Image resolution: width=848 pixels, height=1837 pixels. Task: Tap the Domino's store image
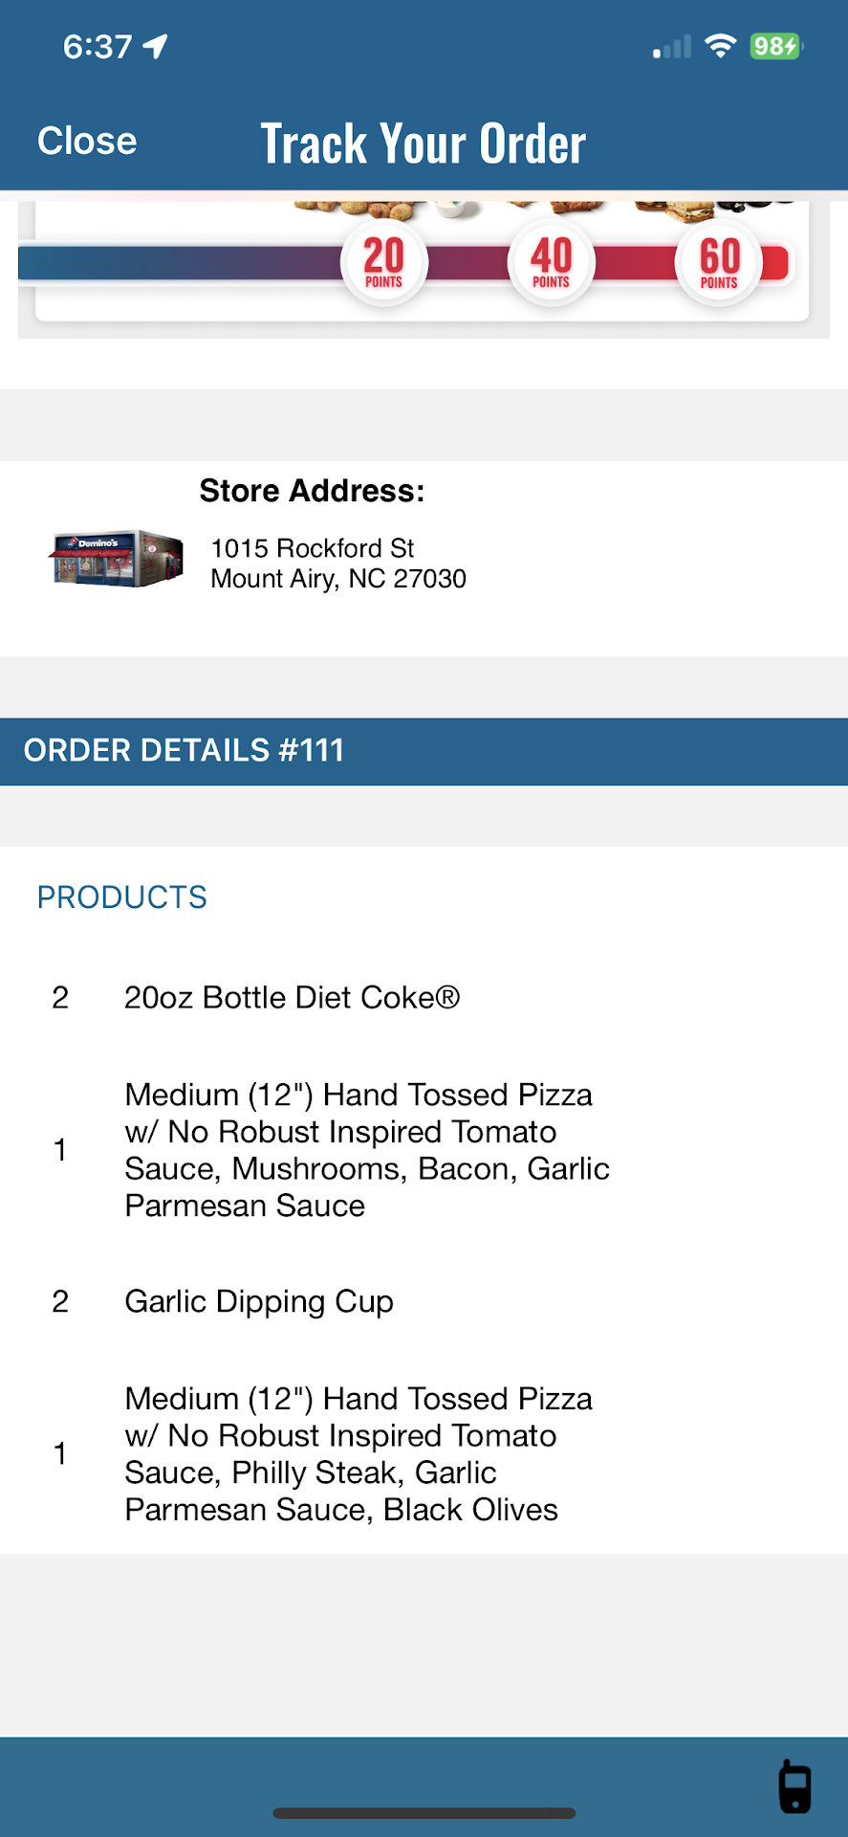(117, 559)
